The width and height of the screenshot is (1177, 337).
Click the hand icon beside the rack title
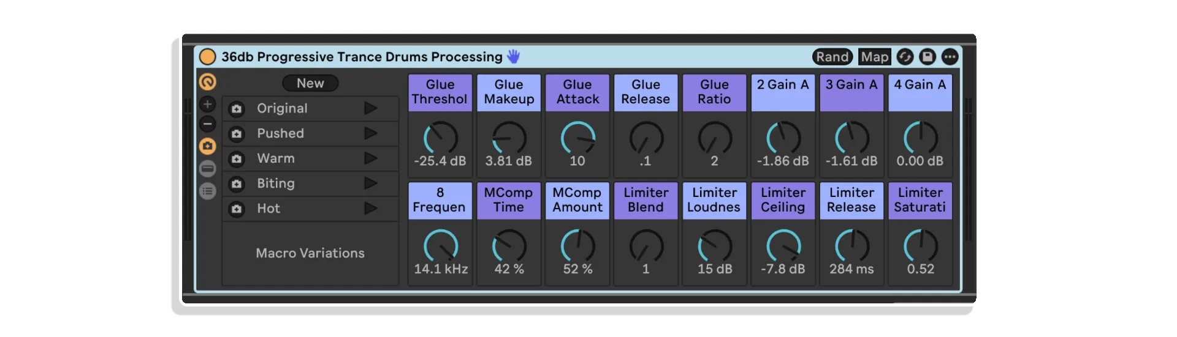(x=513, y=57)
